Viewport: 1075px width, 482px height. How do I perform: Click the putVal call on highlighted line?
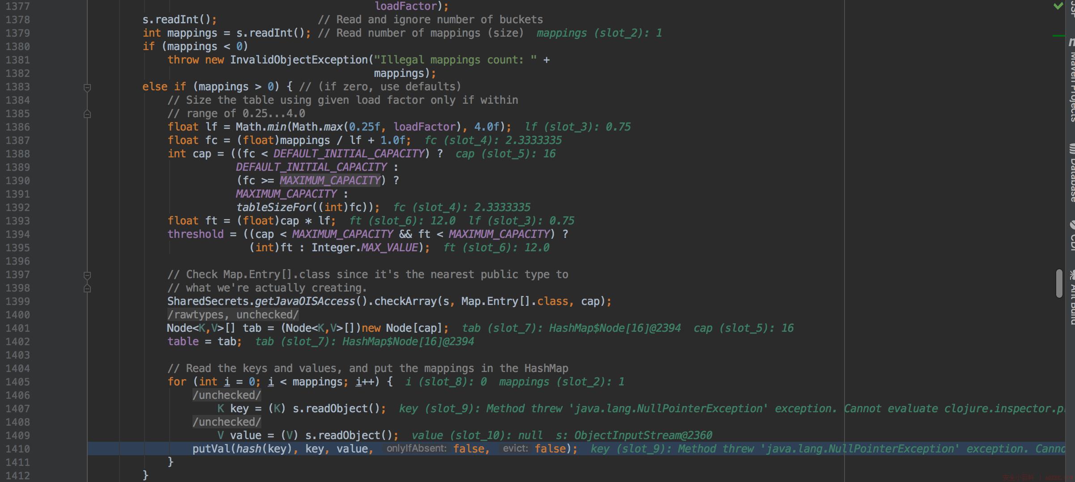[211, 449]
